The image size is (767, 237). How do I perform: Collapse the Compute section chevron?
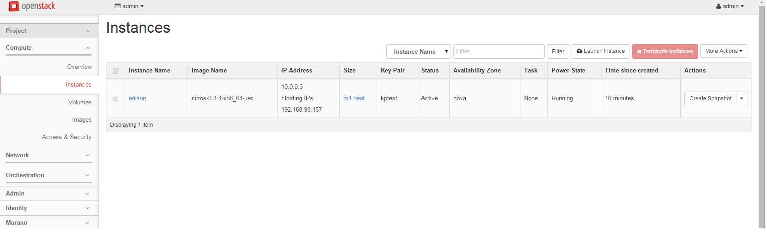click(88, 48)
